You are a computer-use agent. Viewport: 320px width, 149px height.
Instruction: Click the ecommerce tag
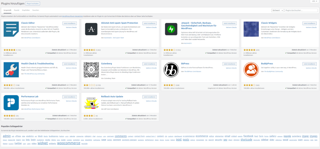(202, 136)
